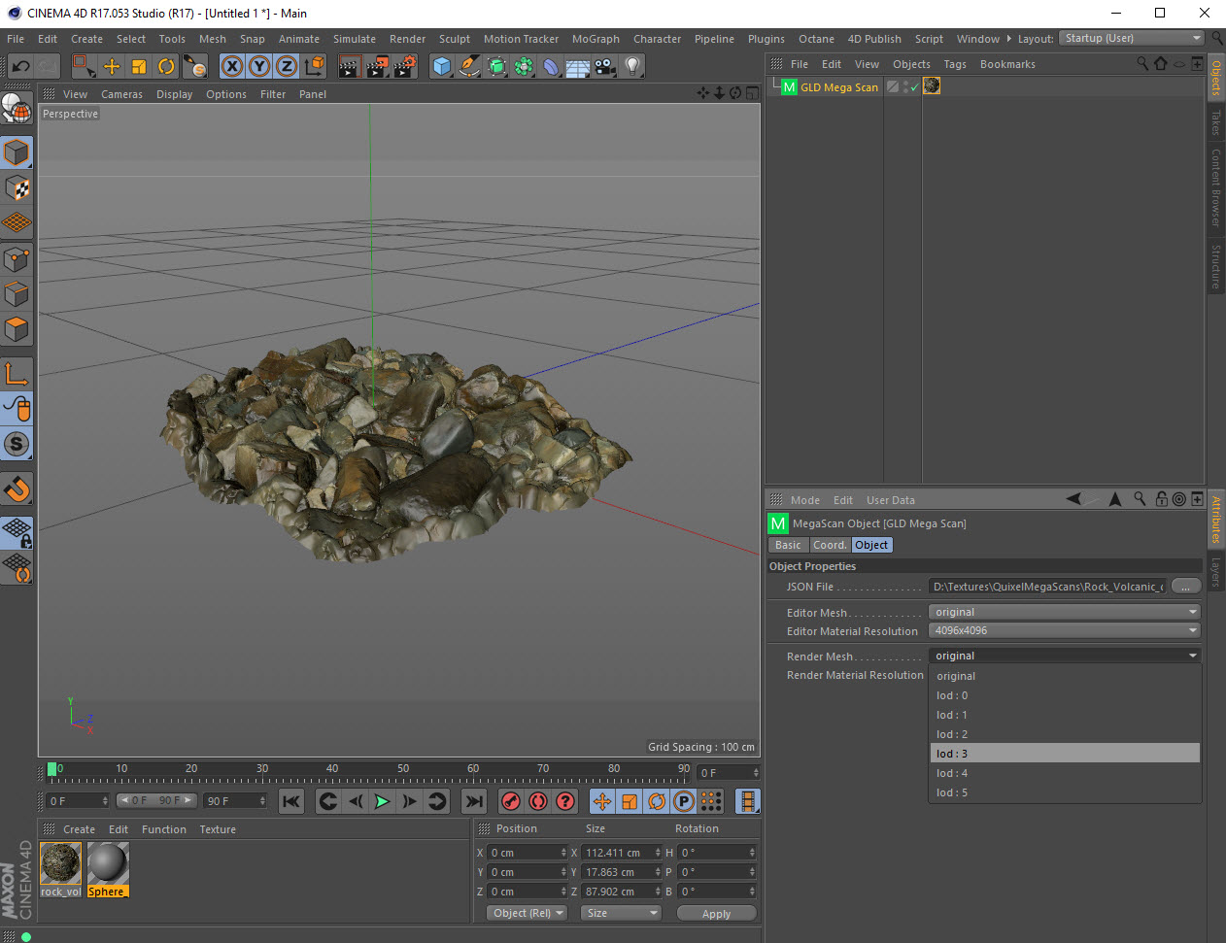The width and height of the screenshot is (1226, 943).
Task: Open the MoGraph menu
Action: click(596, 39)
